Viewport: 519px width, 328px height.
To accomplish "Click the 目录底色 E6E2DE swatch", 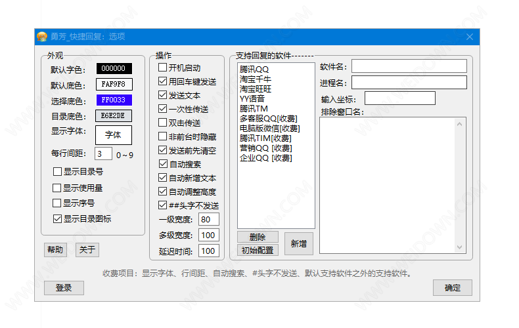I will tap(114, 116).
